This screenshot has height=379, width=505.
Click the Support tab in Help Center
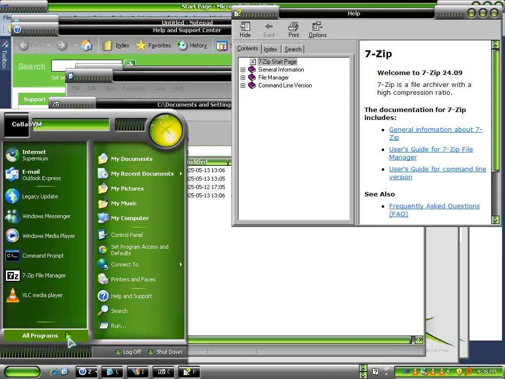[34, 99]
